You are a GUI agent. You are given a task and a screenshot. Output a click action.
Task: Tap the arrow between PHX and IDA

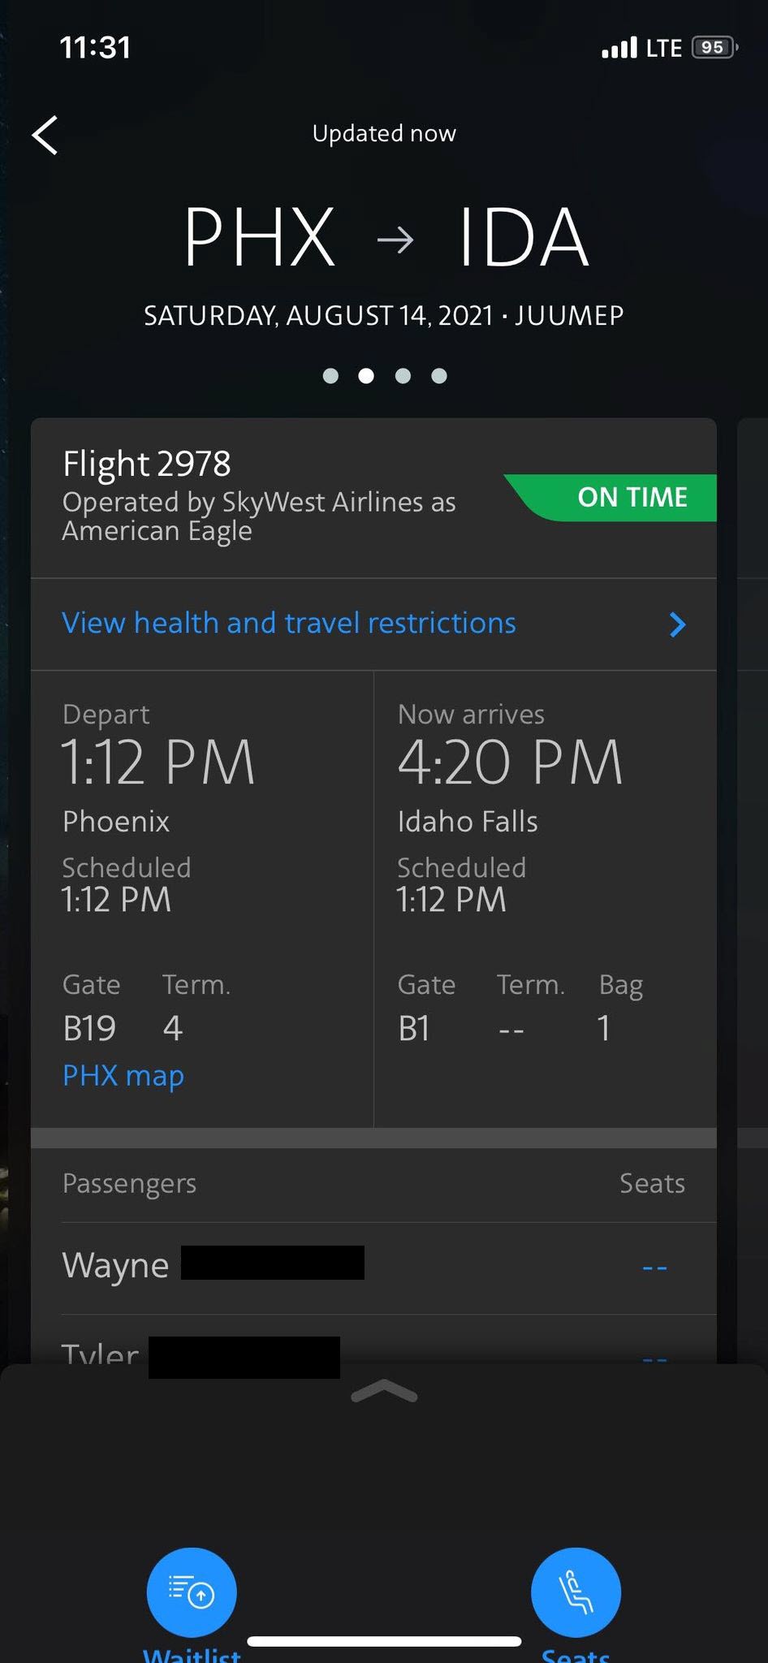396,240
